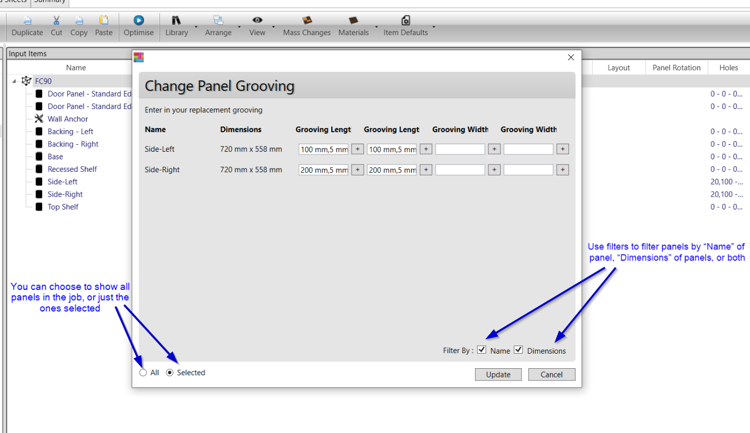Click the panel icon beside Backing - Left
Viewport: 750px width, 433px height.
[38, 131]
